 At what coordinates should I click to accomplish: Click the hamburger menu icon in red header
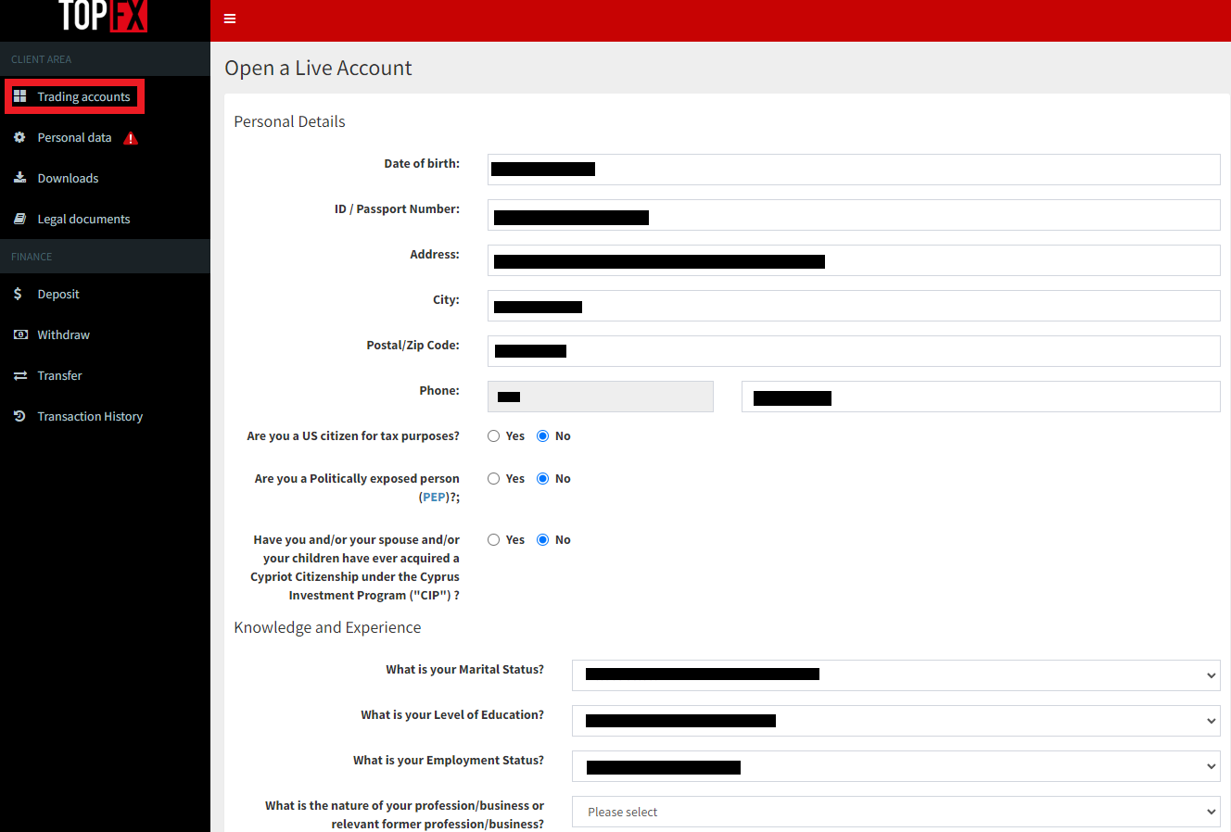click(230, 19)
